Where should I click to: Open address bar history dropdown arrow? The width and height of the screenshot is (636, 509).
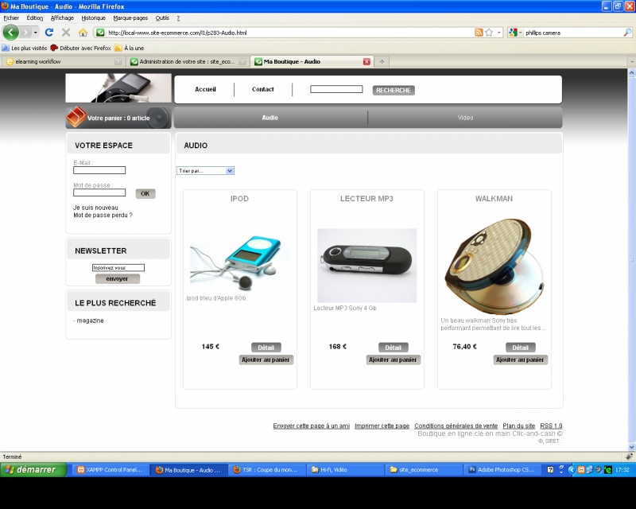tap(499, 33)
